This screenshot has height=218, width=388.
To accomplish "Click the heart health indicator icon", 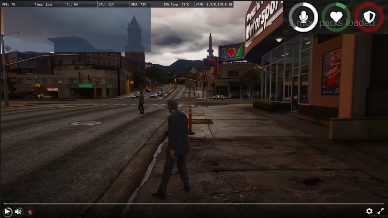I will pyautogui.click(x=336, y=17).
